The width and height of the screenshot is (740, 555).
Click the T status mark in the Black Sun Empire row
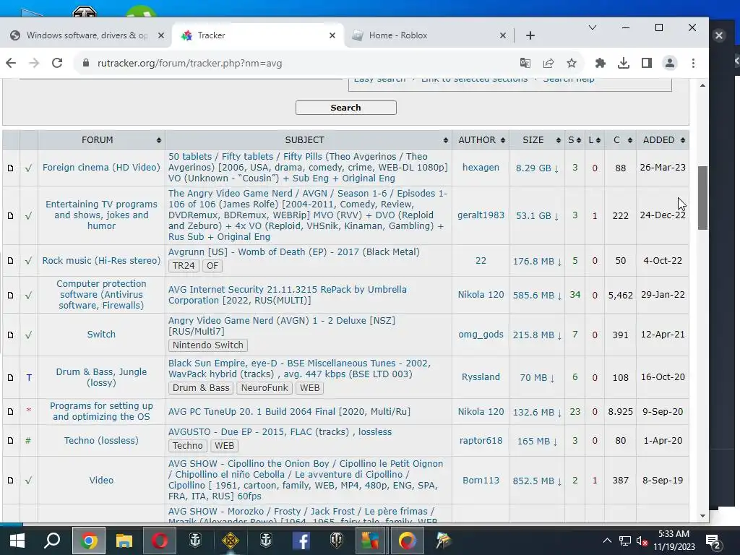[29, 377]
